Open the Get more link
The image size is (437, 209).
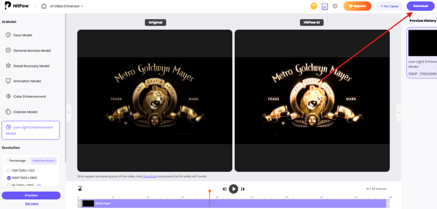(x=32, y=204)
